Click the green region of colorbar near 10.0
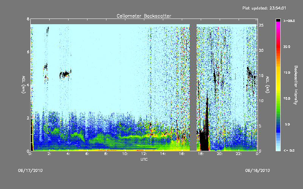This screenshot has height=189, width=303. tap(278, 99)
